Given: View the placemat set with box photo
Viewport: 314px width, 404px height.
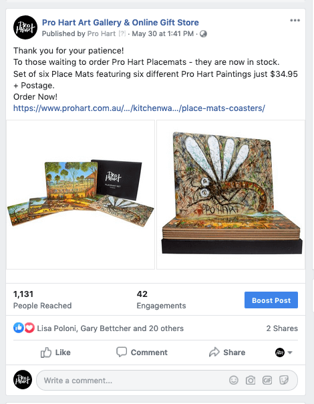Looking at the screenshot, I should tap(80, 195).
